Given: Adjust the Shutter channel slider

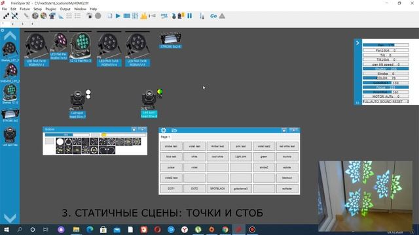Looking at the screenshot, I should (x=386, y=69).
